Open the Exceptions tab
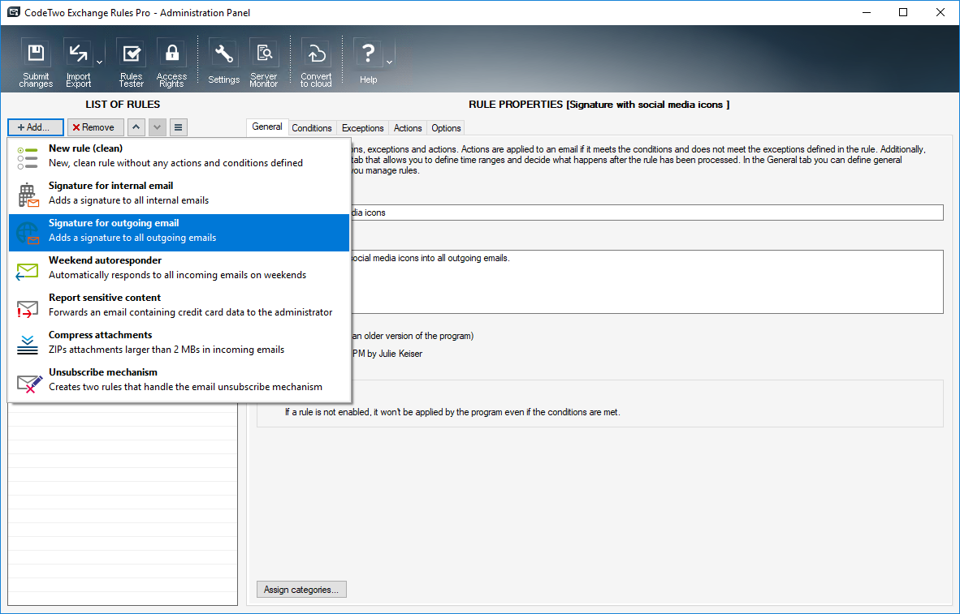The width and height of the screenshot is (960, 614). coord(362,128)
